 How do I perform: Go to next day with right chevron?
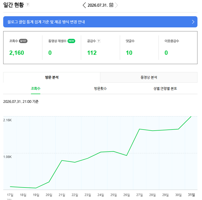pyautogui.click(x=116, y=5)
